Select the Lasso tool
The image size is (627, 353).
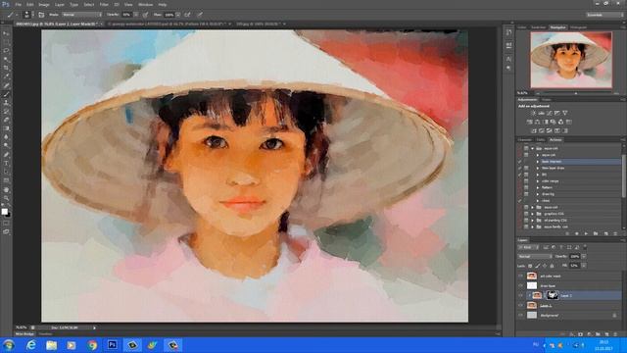pos(6,51)
